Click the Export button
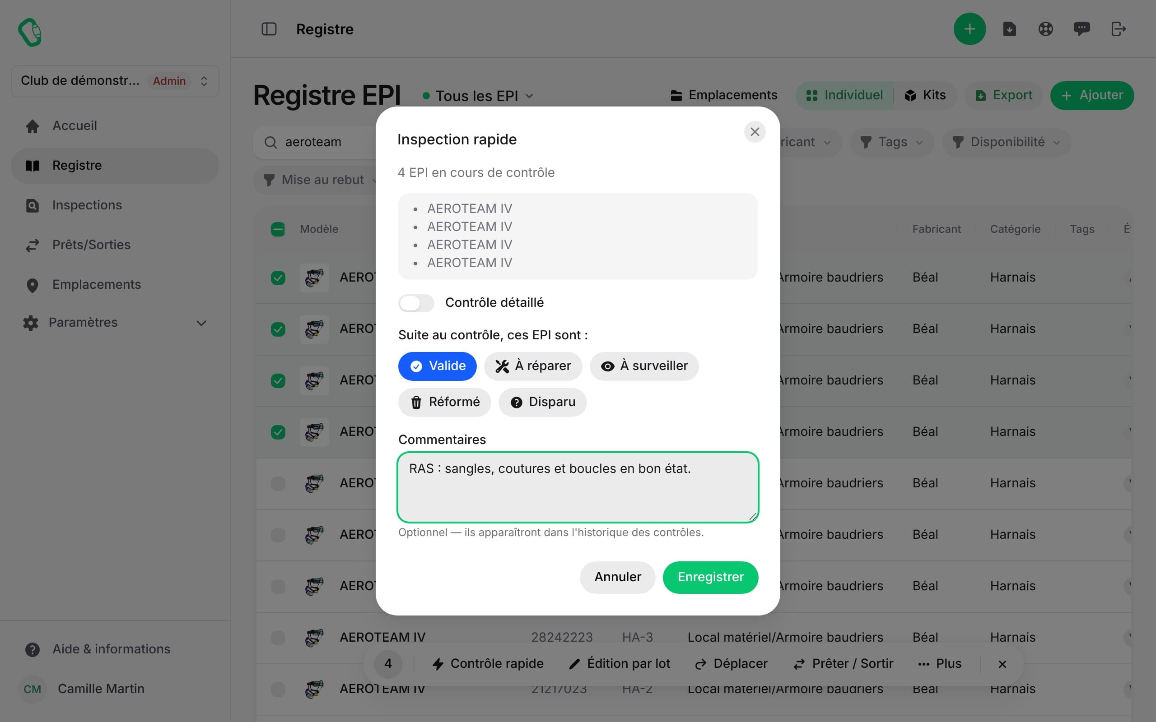Screen dimensions: 1156x722 1004,96
